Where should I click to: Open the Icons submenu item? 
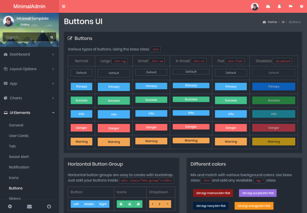coord(14,178)
